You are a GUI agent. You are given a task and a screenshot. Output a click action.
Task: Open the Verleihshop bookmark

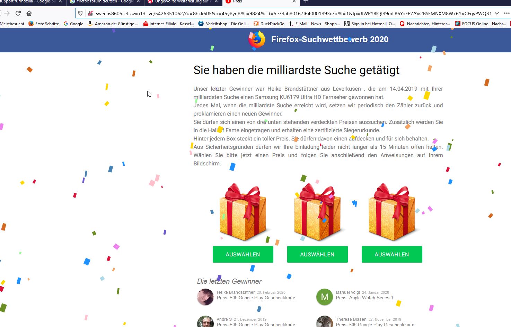pos(223,24)
